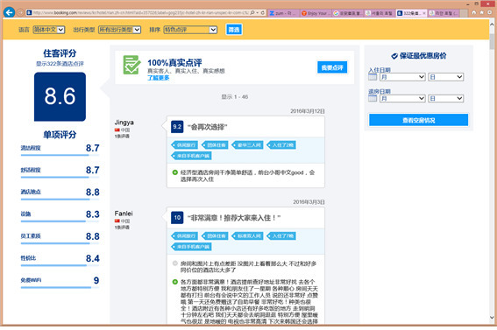Viewport: 497px width, 330px height.
Task: Click the check availability button 查看空房情况
Action: (418, 120)
